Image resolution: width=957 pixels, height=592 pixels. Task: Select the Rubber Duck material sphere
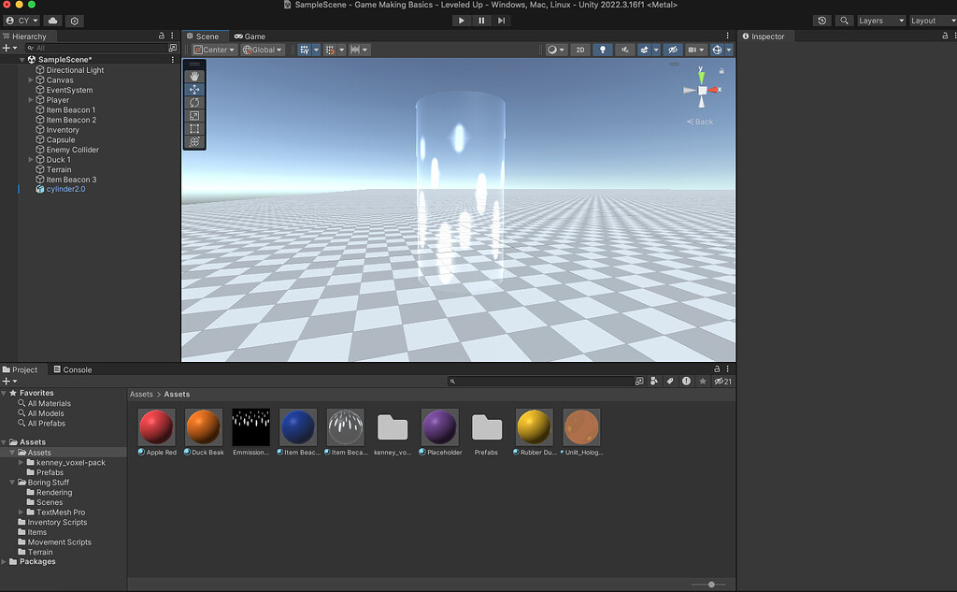click(x=534, y=426)
